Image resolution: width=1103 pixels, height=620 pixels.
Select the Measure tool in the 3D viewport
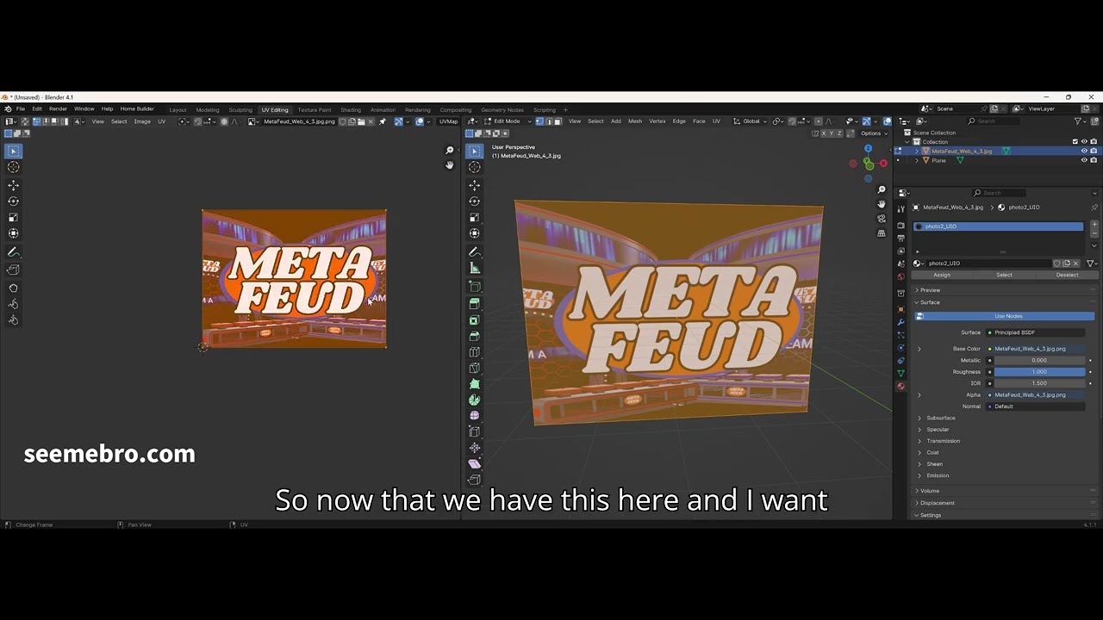click(474, 269)
